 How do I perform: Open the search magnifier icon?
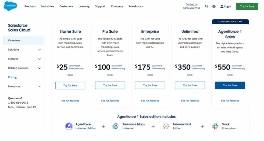pos(207,6)
